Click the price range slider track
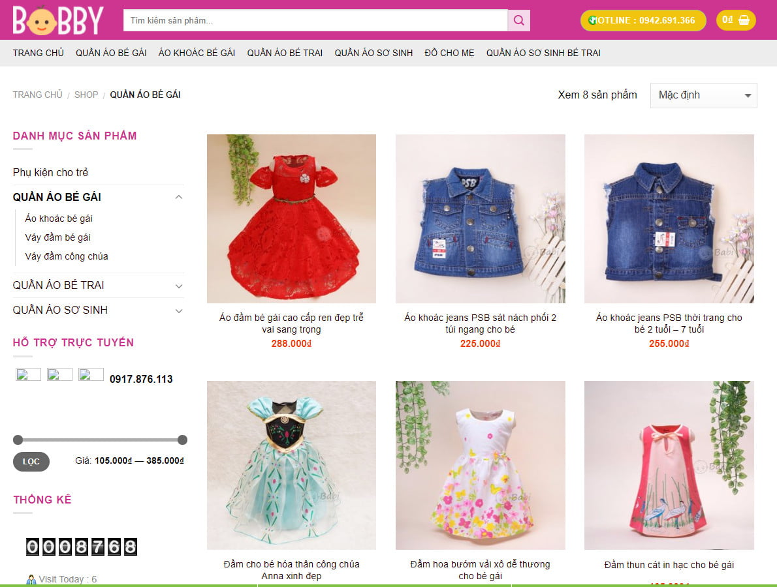Viewport: 777px width, 587px height. (x=100, y=440)
